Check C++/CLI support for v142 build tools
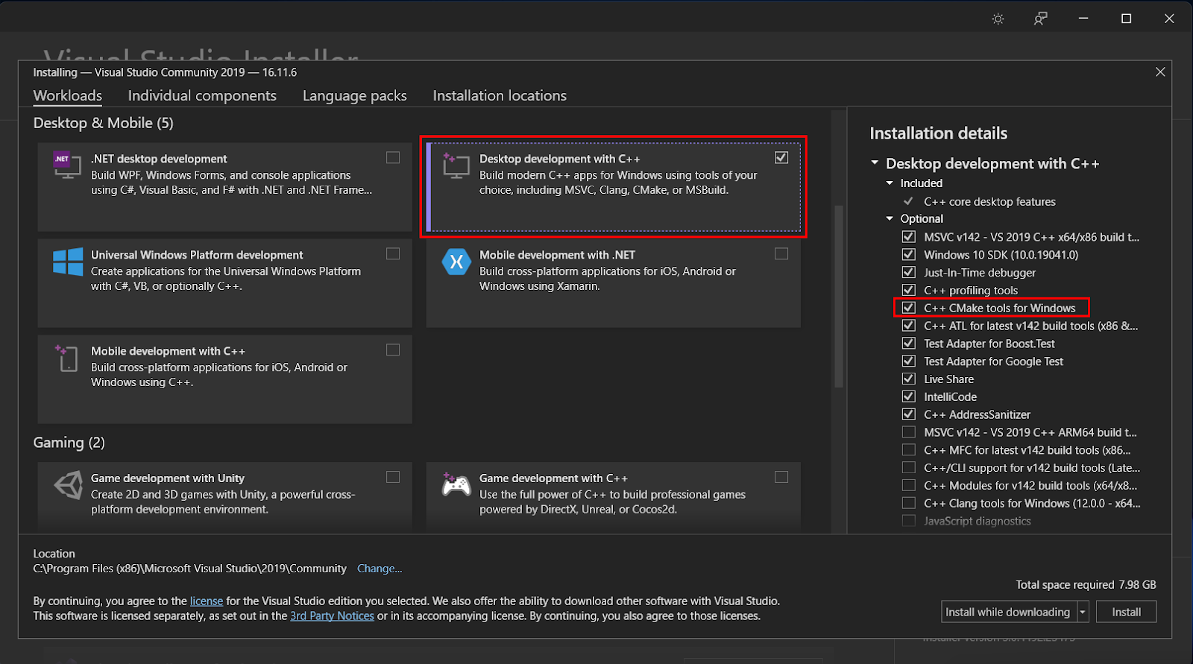This screenshot has height=664, width=1193. click(909, 468)
